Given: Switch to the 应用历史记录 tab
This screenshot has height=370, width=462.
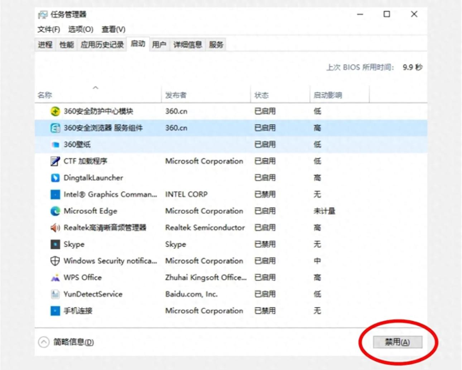Looking at the screenshot, I should (102, 45).
